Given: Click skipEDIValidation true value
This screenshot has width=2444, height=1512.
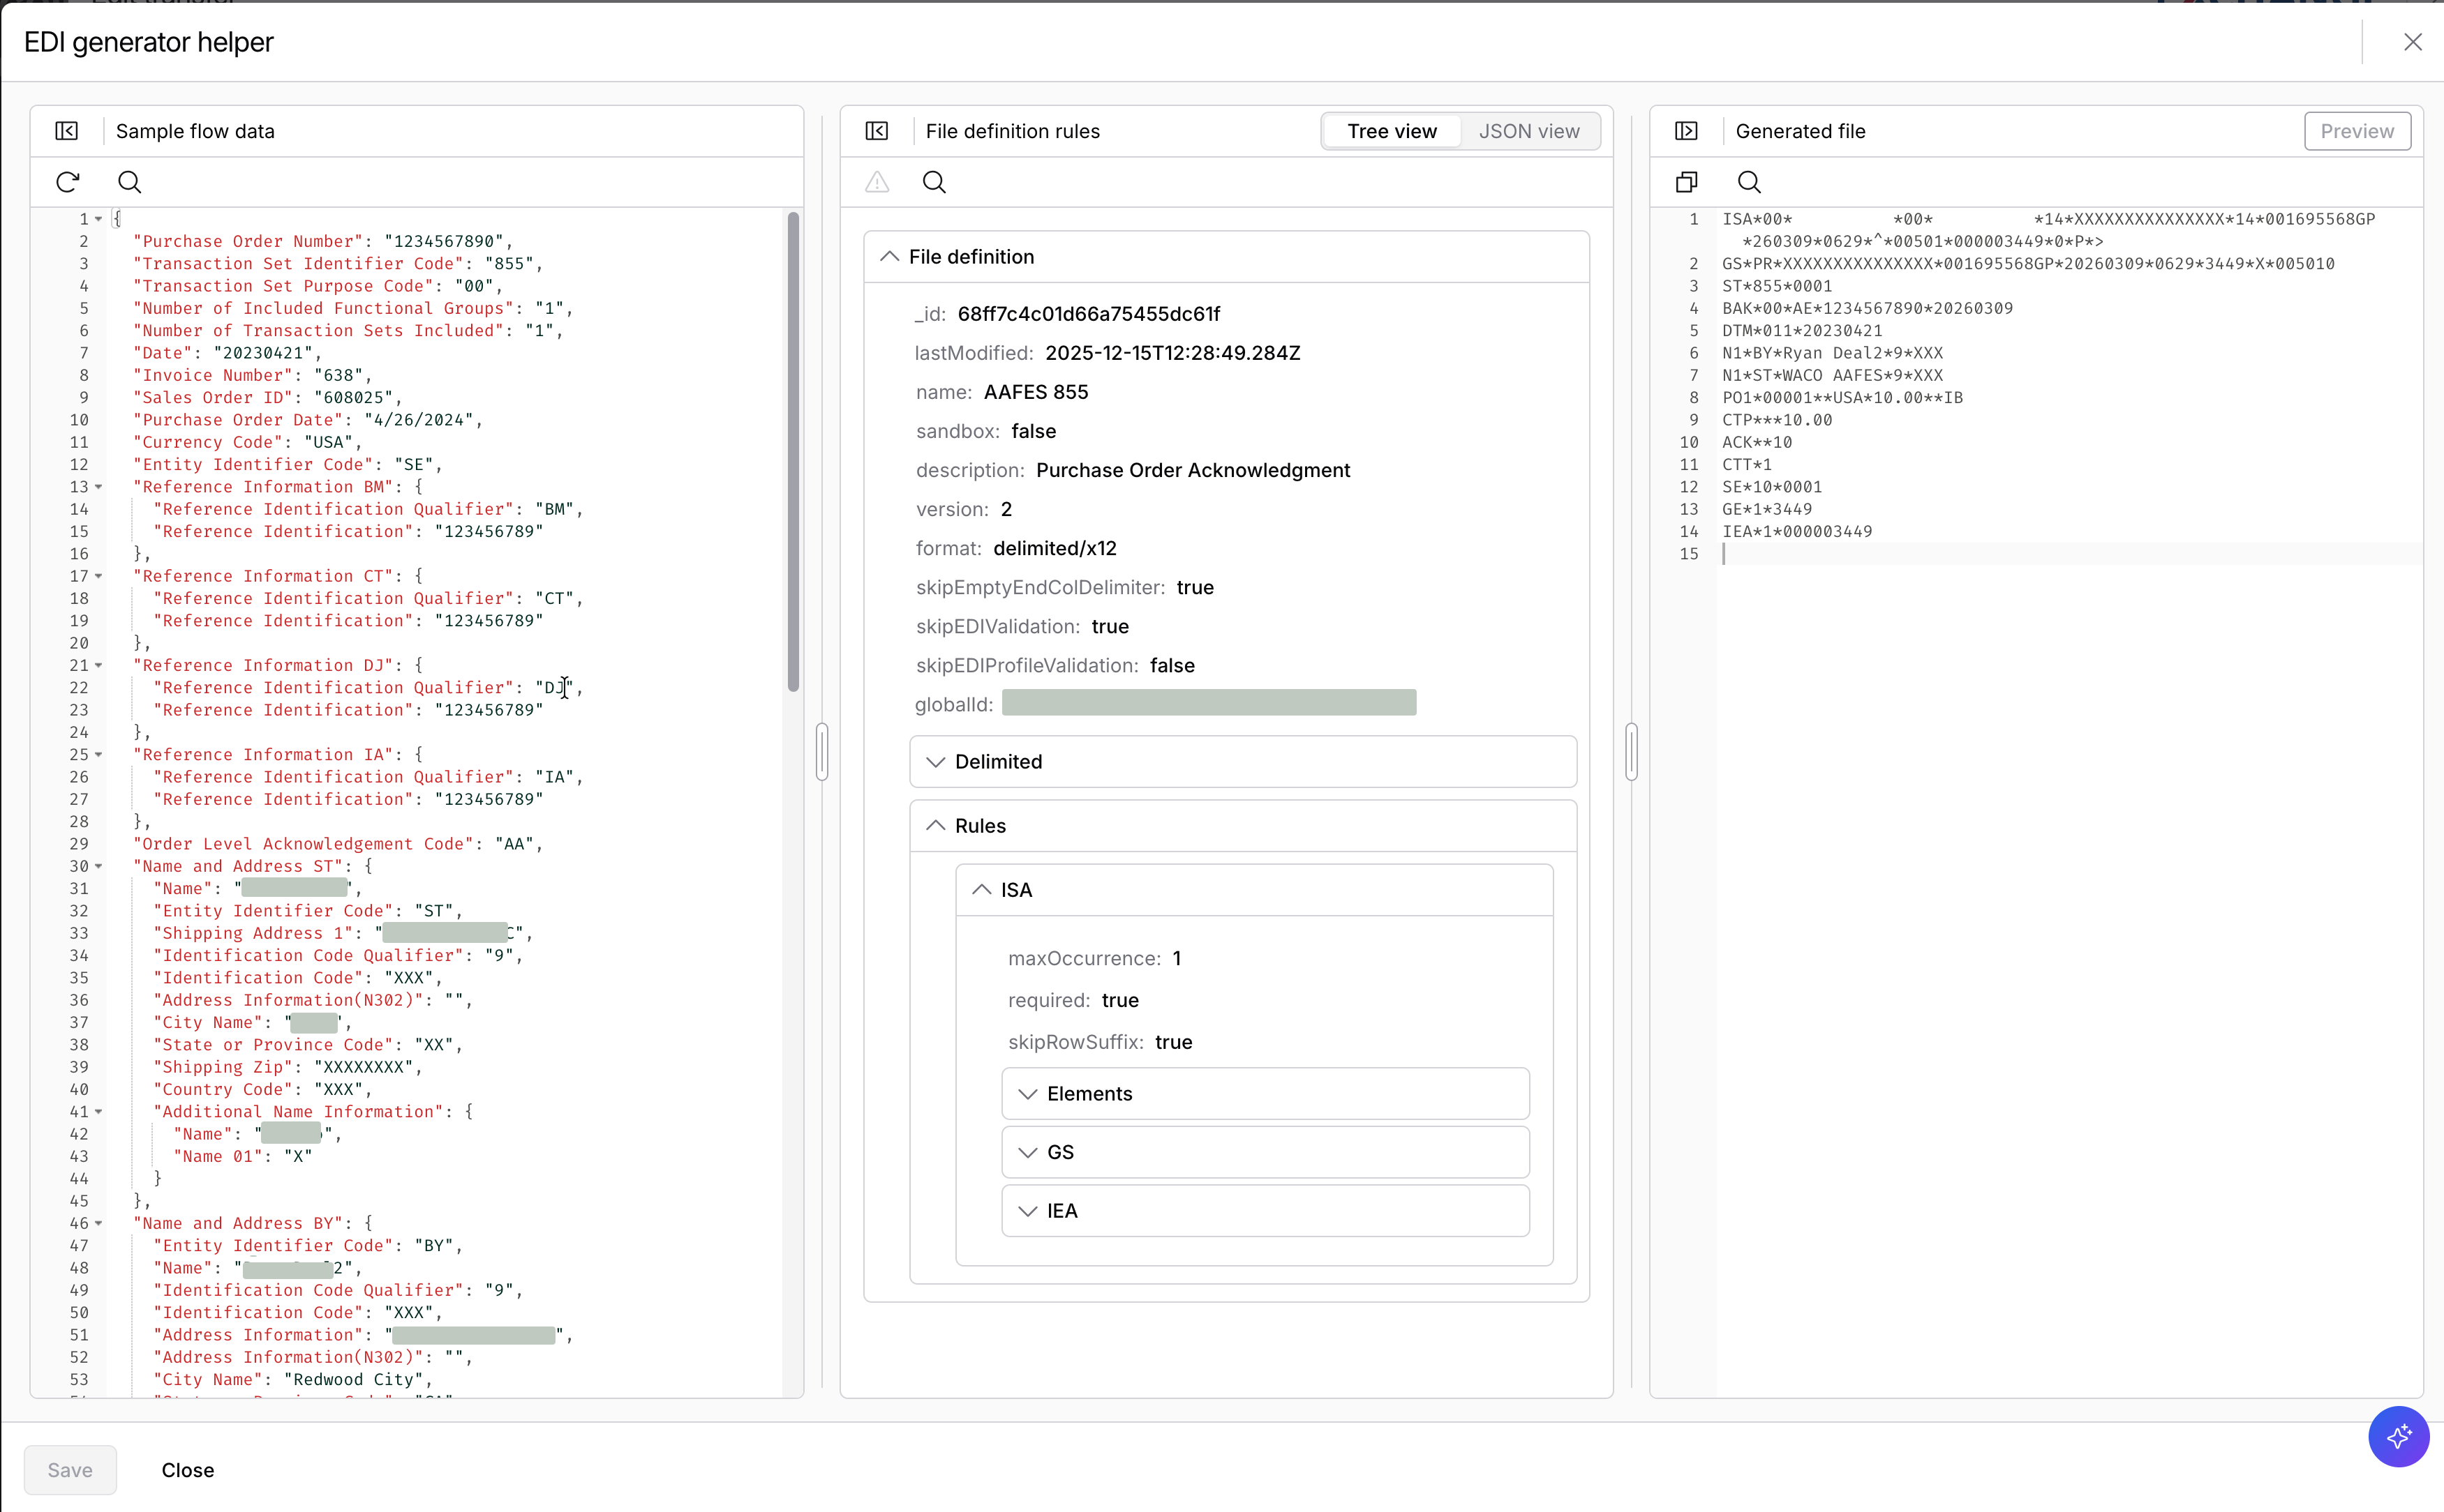Looking at the screenshot, I should pyautogui.click(x=1110, y=626).
